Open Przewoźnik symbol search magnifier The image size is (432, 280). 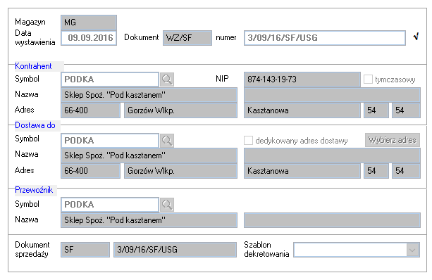(167, 205)
